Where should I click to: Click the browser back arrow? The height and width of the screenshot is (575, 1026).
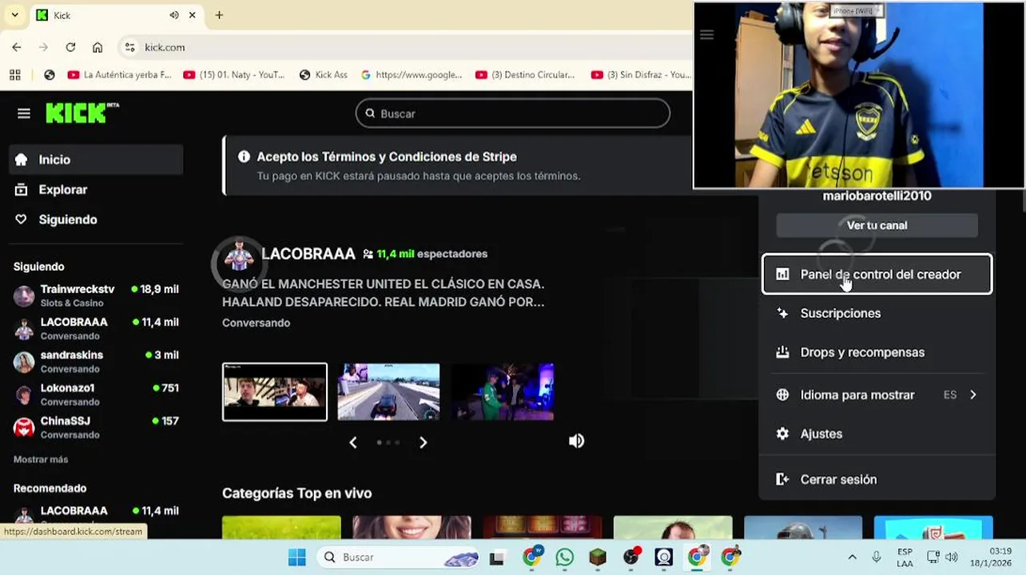(x=17, y=47)
